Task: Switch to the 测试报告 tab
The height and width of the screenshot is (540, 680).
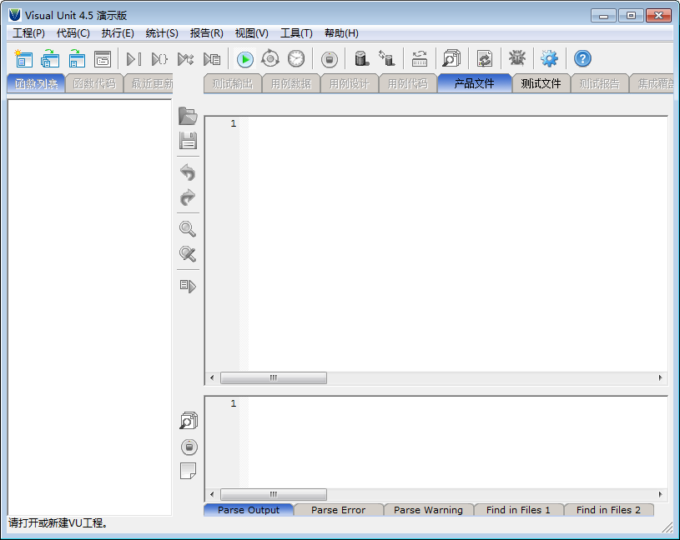Action: (599, 83)
